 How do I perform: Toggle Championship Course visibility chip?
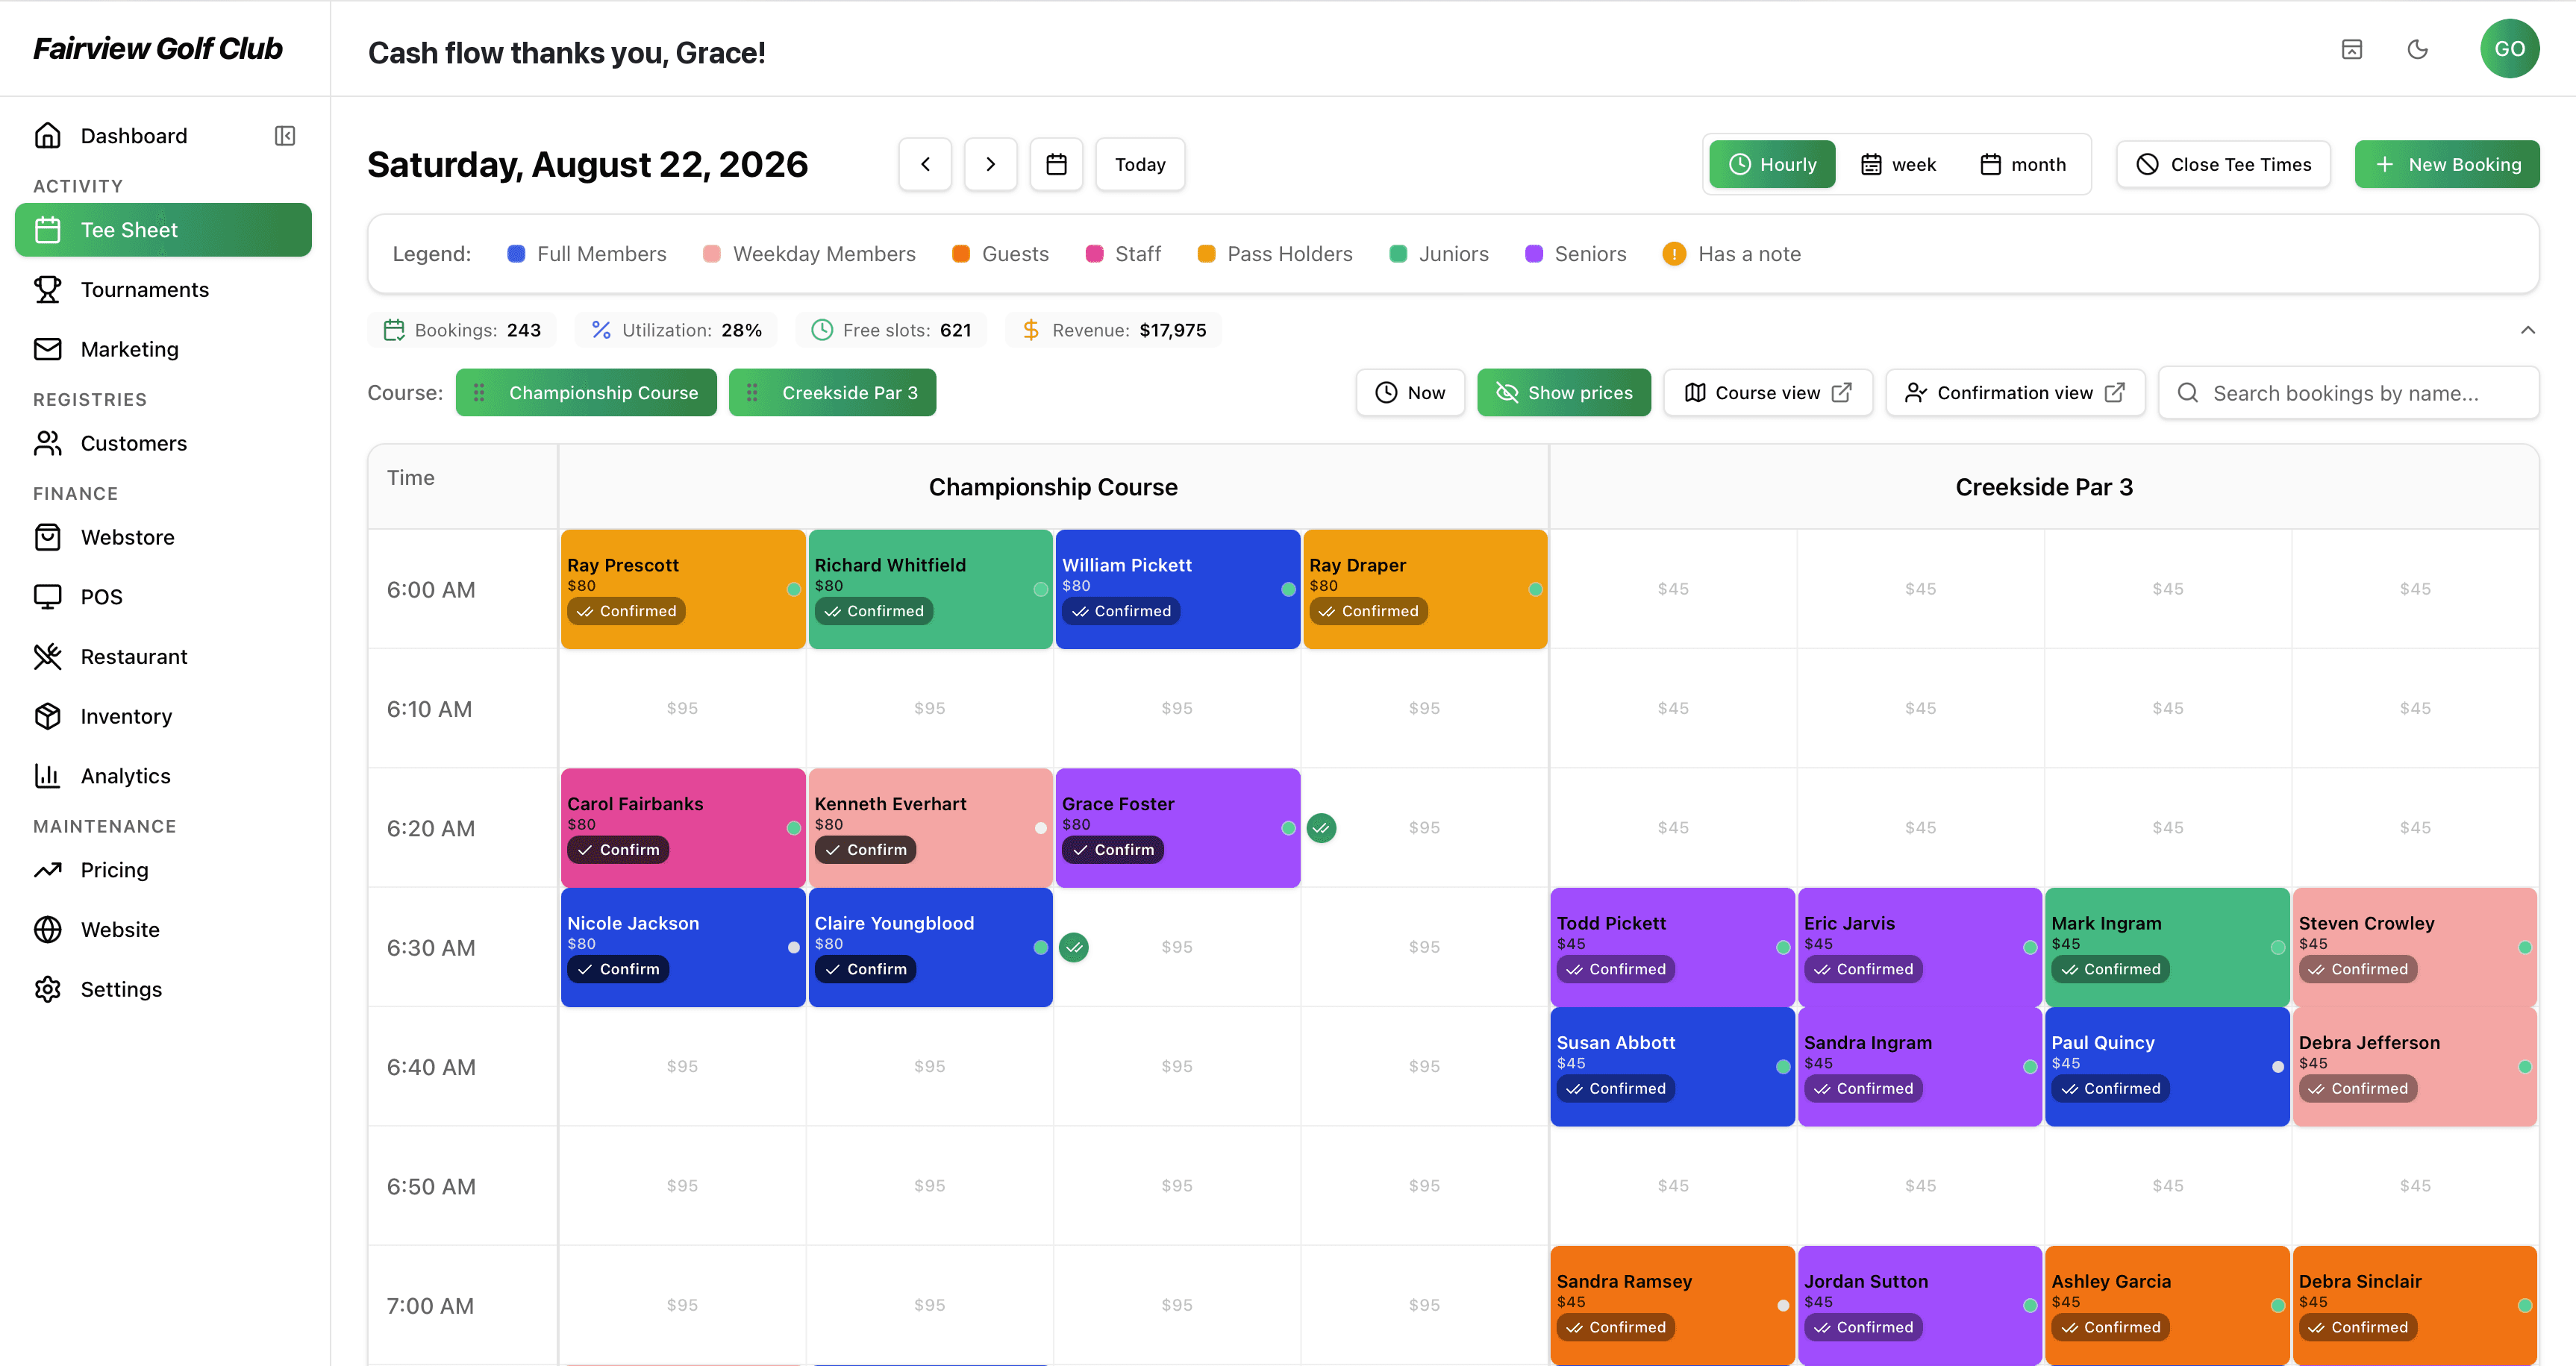[x=586, y=393]
